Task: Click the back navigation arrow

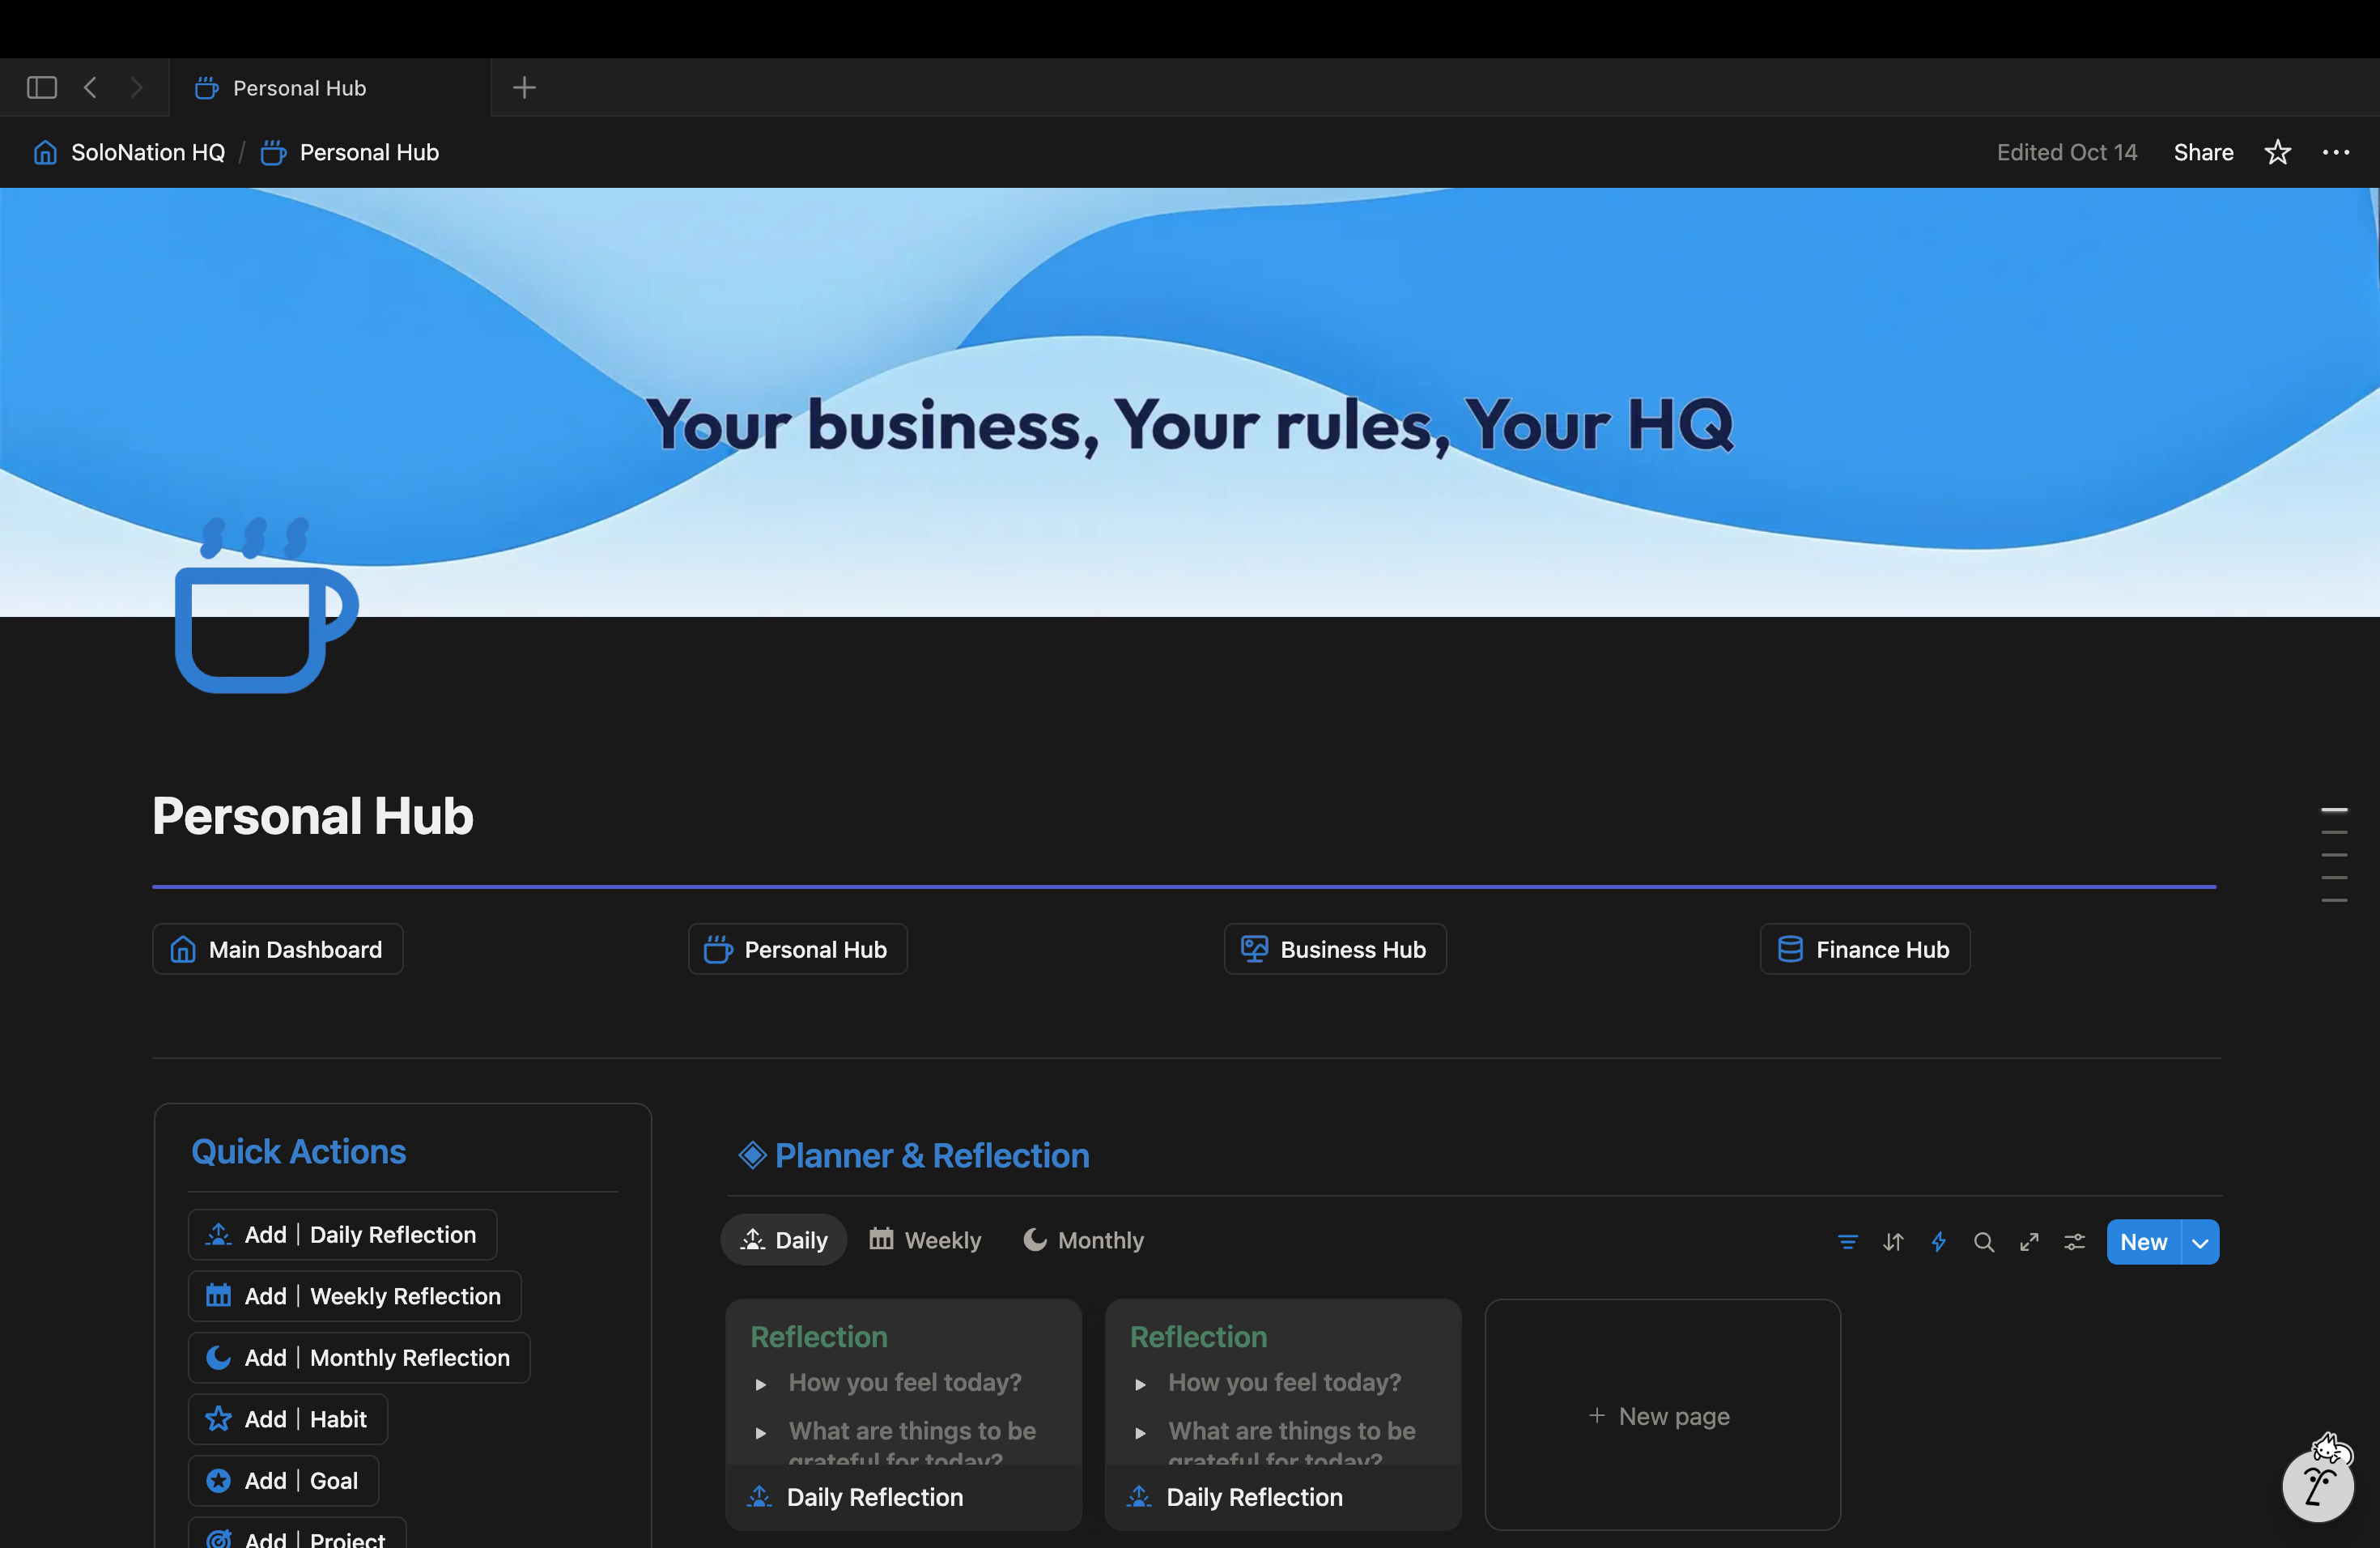Action: [91, 88]
